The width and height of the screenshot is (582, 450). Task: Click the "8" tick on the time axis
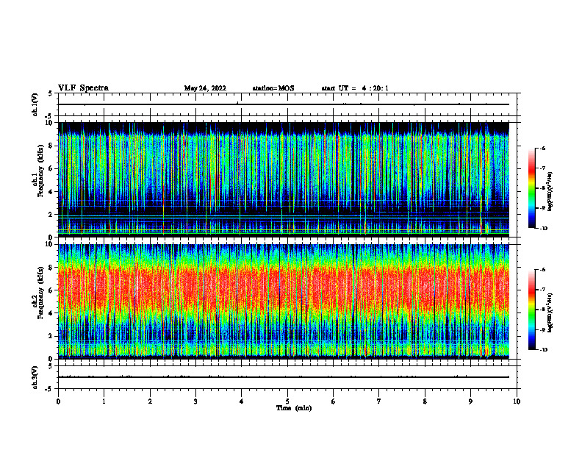point(425,401)
